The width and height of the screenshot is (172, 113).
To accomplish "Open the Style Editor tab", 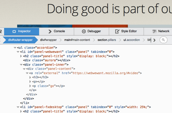I will click(126, 32).
